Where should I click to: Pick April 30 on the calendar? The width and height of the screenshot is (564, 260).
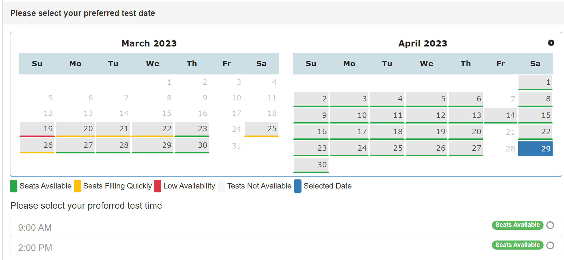coord(311,165)
